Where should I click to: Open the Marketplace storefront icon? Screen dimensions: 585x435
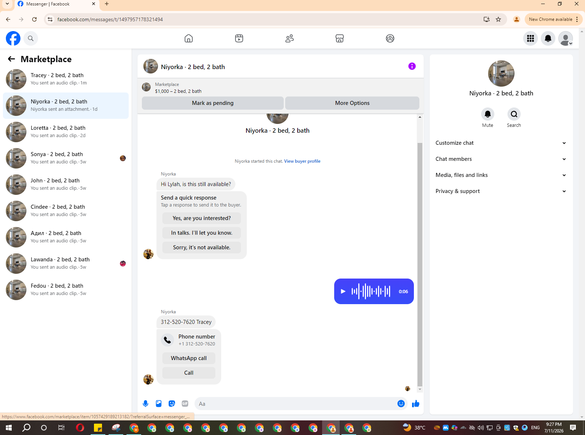(x=340, y=38)
